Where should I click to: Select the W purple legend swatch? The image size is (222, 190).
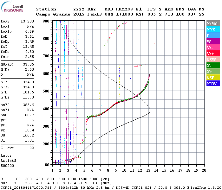pyautogui.click(x=213, y=41)
